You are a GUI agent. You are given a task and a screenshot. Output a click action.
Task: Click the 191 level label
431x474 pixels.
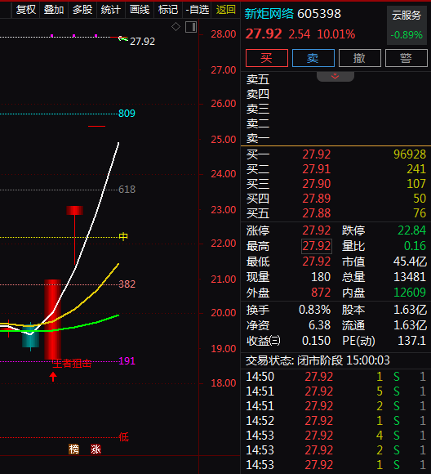tap(127, 360)
